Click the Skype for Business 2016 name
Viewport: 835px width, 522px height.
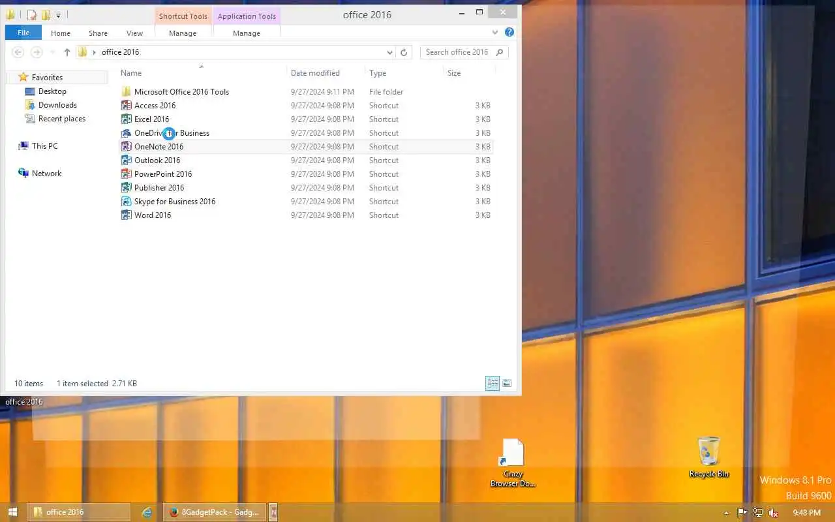(175, 202)
